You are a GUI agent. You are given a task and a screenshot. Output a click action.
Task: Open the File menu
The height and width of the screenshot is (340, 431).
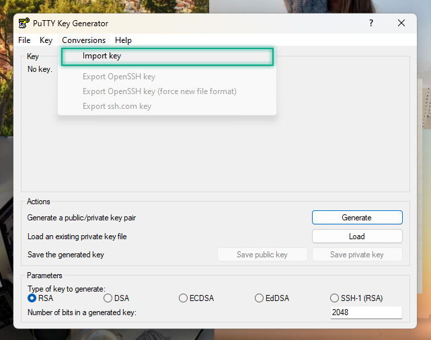coord(24,40)
